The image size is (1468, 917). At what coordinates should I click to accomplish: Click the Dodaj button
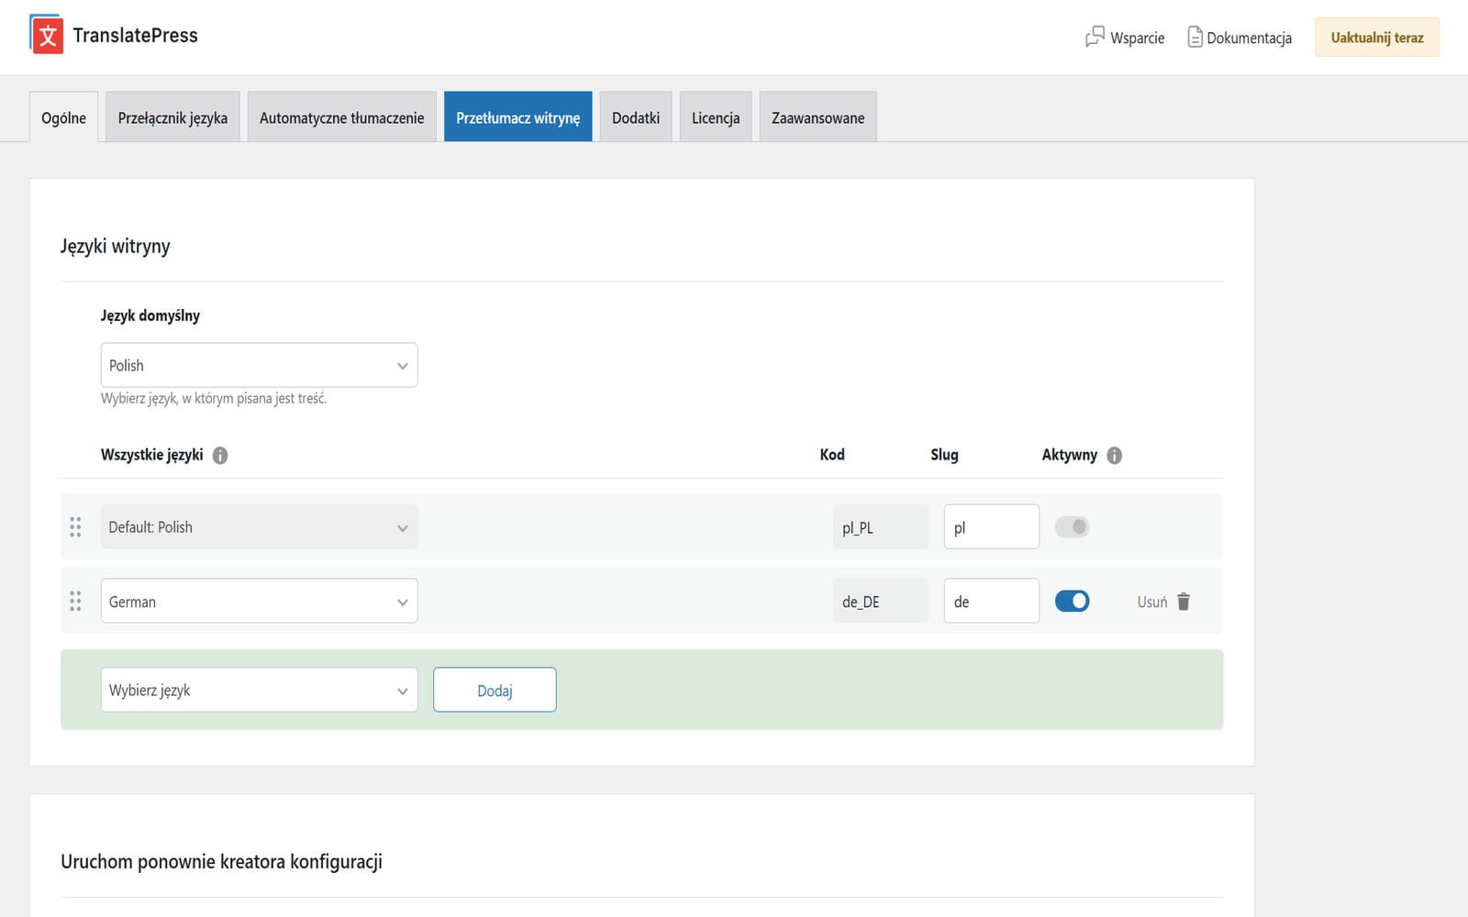(x=495, y=690)
